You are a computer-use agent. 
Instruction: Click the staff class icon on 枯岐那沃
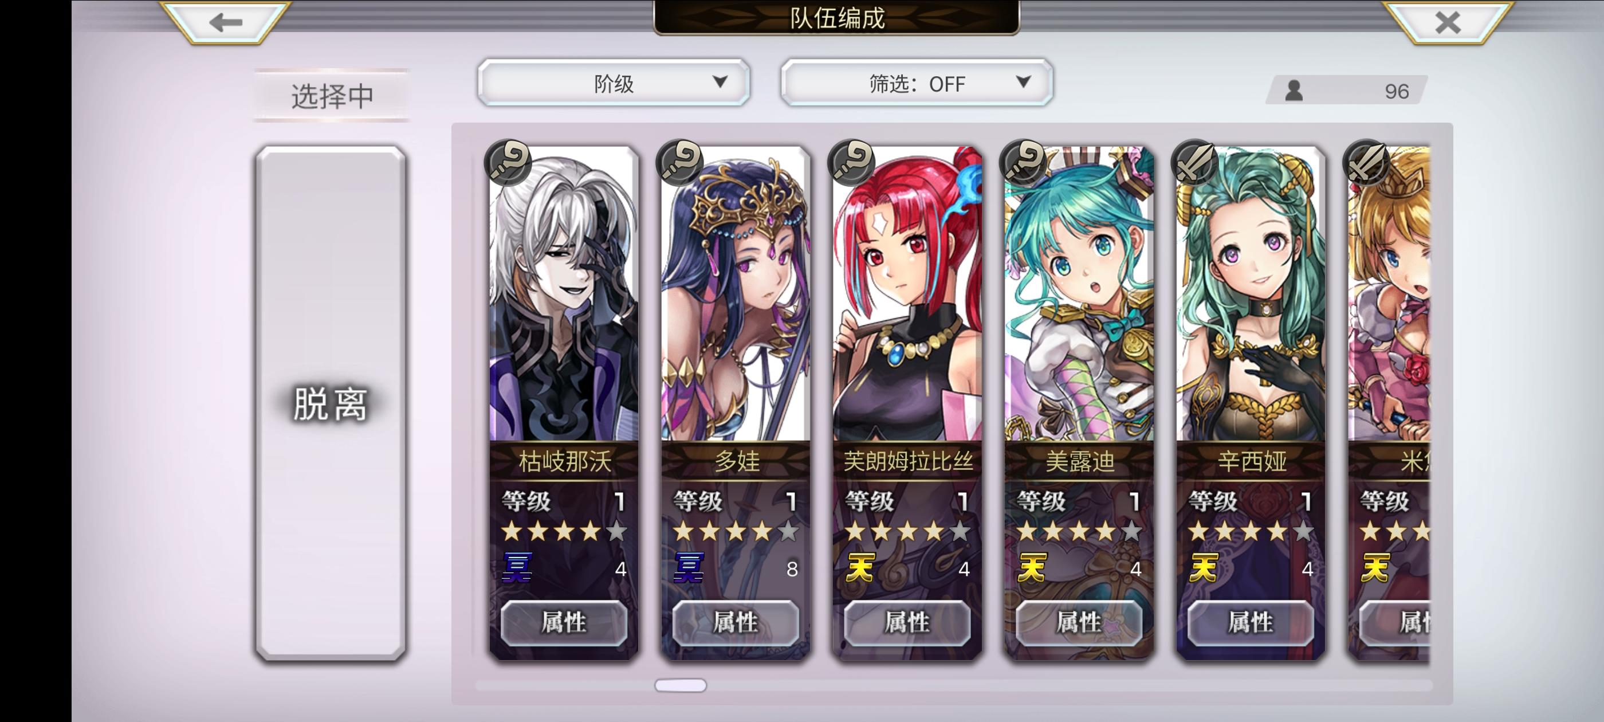[508, 163]
